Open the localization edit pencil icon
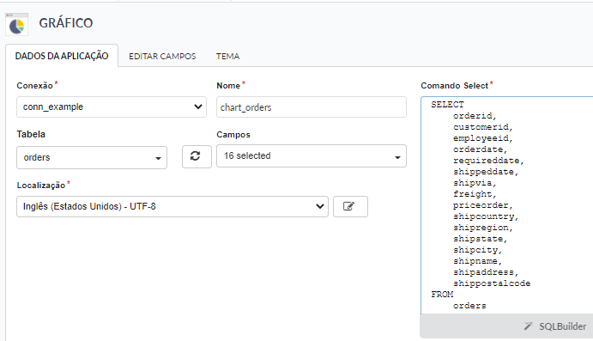 350,206
